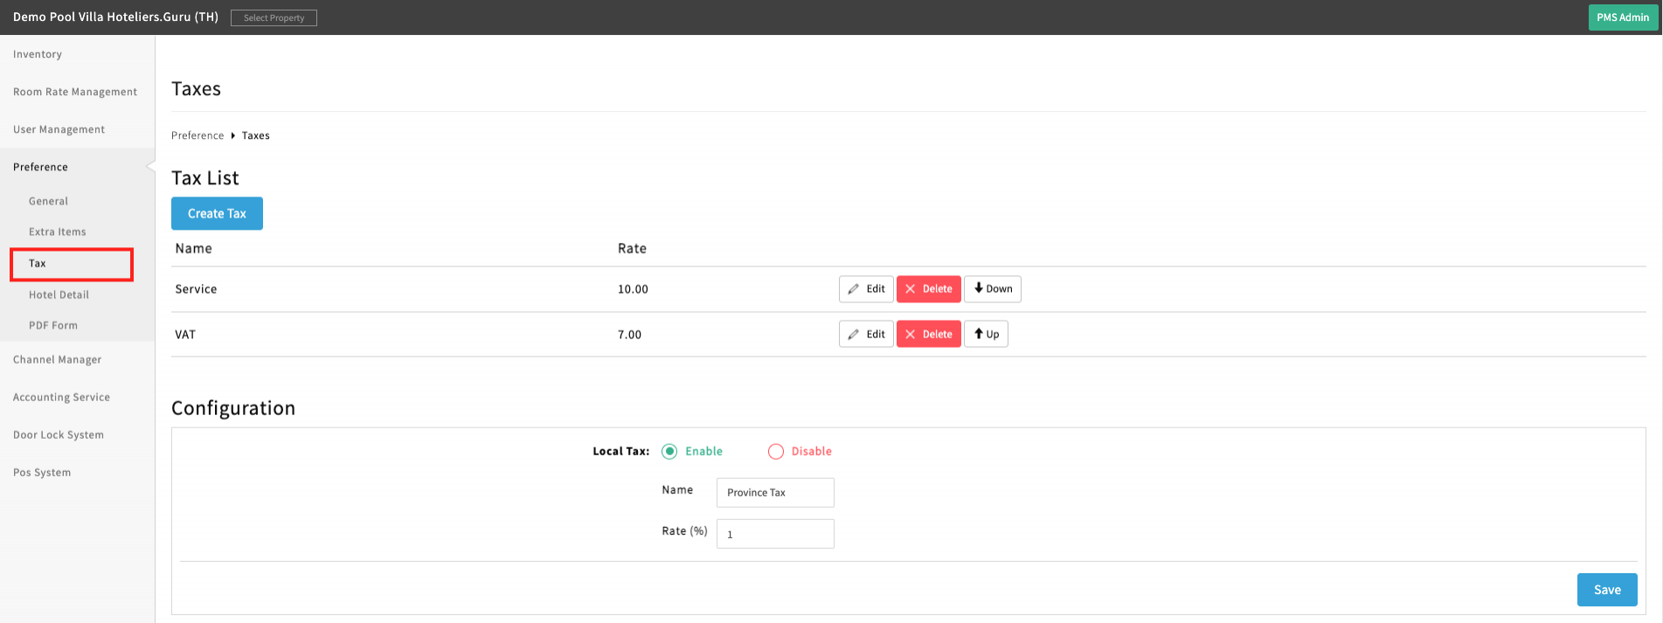Enable the Local Tax radio option

(x=669, y=452)
